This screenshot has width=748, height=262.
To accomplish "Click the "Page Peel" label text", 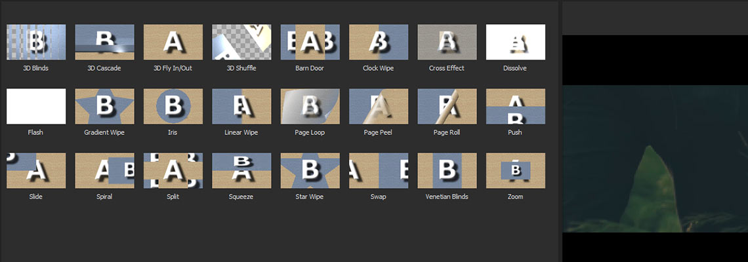I will click(x=379, y=132).
